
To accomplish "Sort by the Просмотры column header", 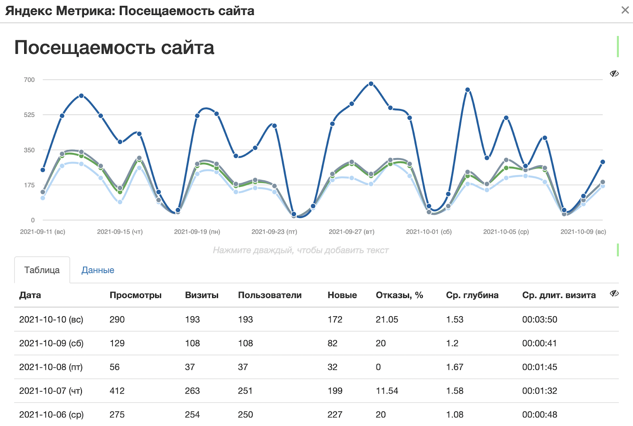I will [x=135, y=295].
